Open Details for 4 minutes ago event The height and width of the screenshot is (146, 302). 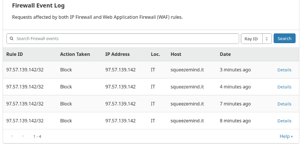point(284,87)
